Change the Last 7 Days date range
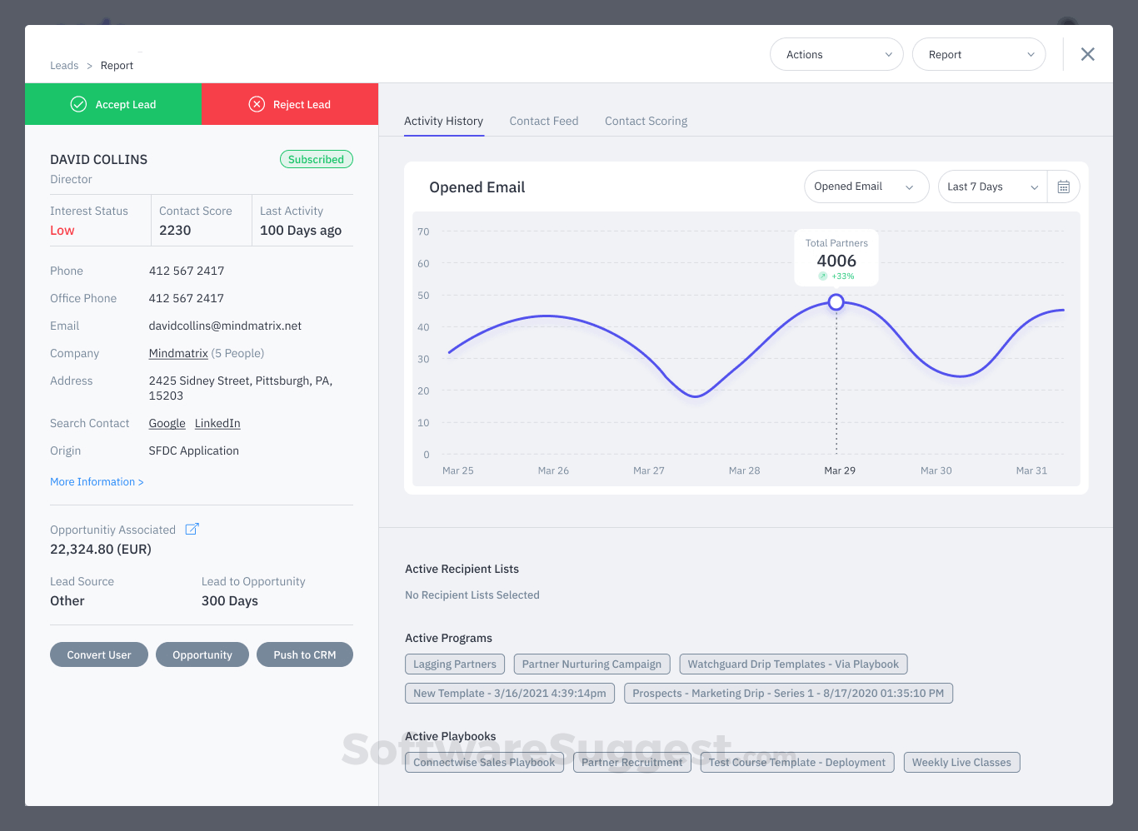The width and height of the screenshot is (1138, 831). click(991, 187)
